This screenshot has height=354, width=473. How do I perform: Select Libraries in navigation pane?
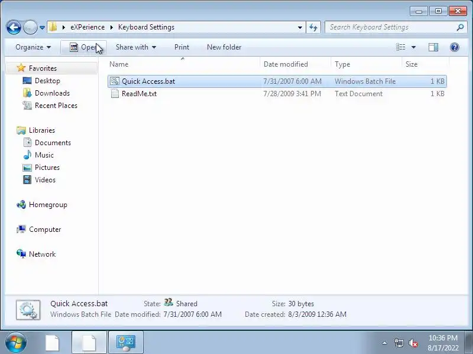tap(42, 130)
